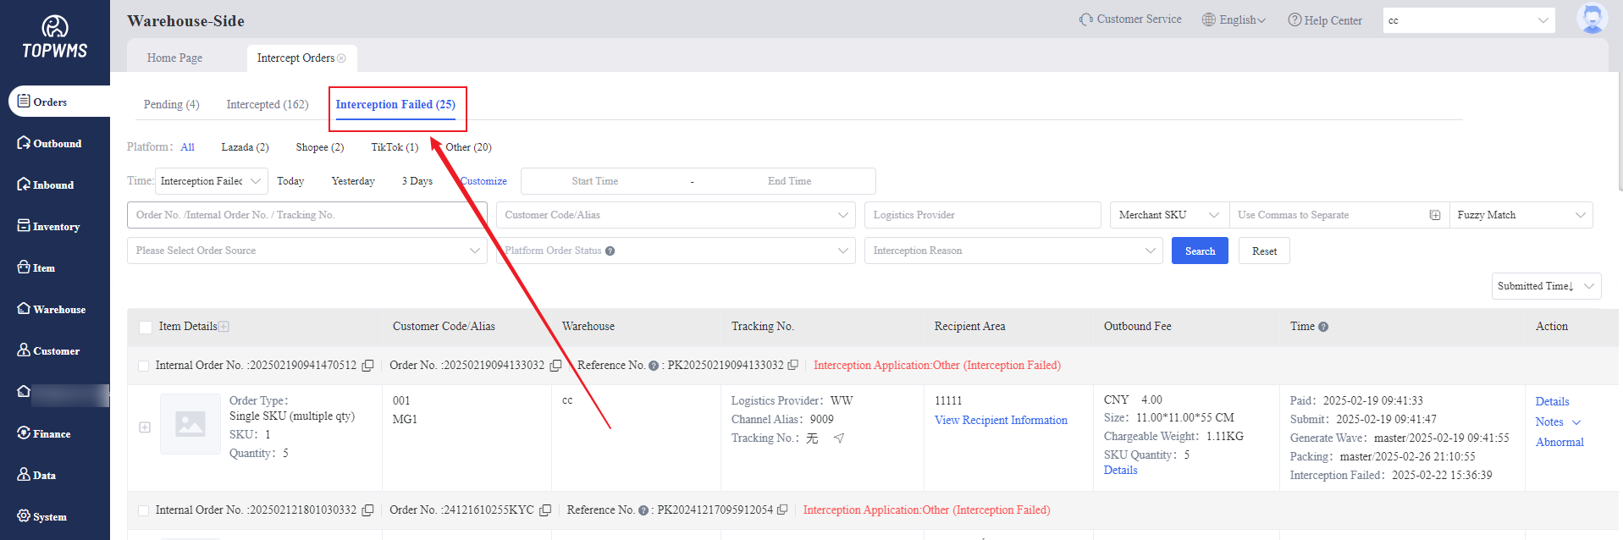Switch to the Pending tab
This screenshot has width=1623, height=540.
[x=171, y=104]
